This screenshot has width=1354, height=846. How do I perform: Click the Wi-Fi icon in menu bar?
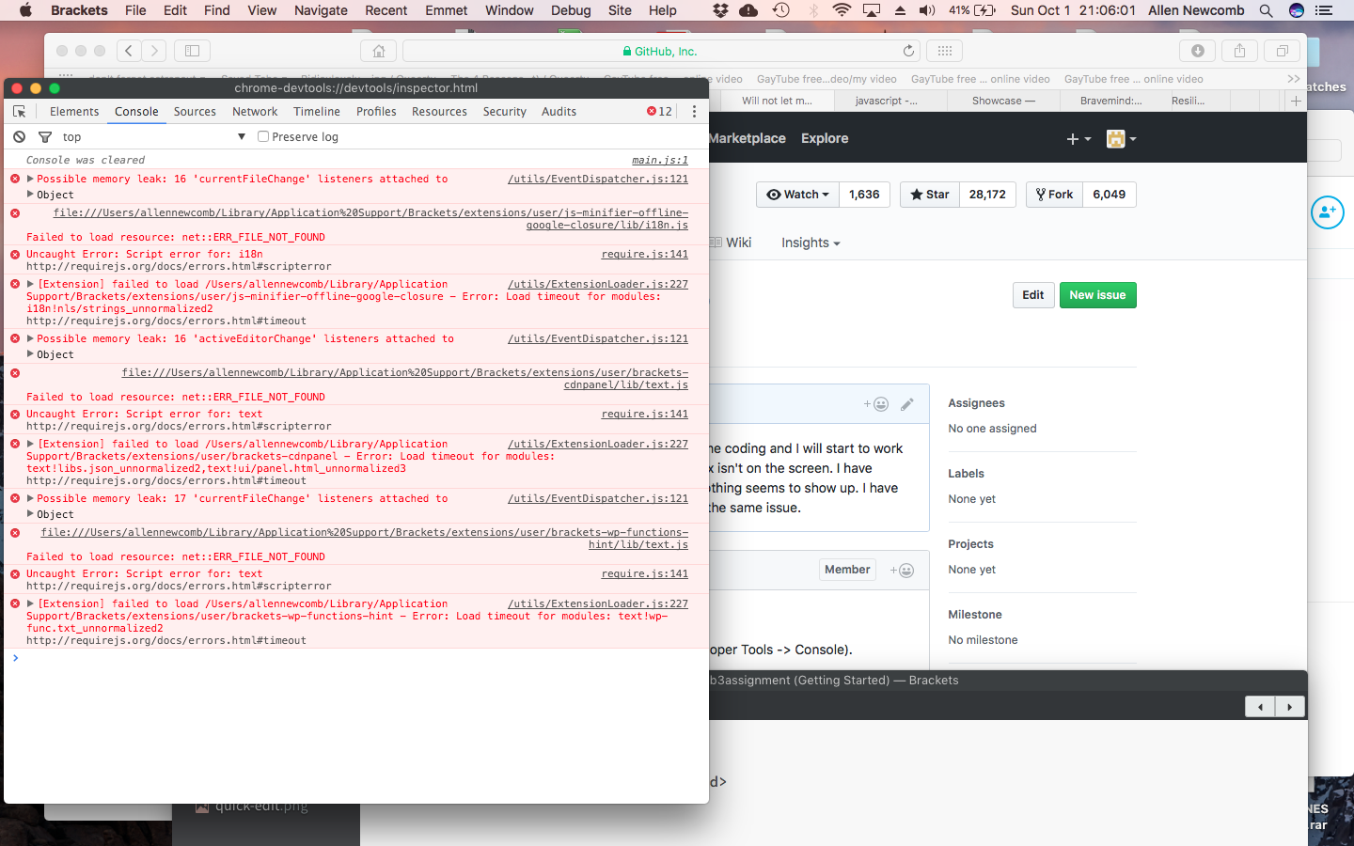[x=840, y=10]
